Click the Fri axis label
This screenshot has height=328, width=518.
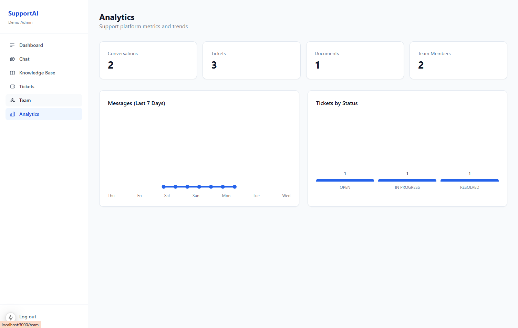click(x=139, y=196)
